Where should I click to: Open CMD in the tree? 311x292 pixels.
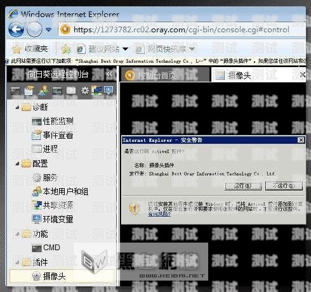point(46,248)
